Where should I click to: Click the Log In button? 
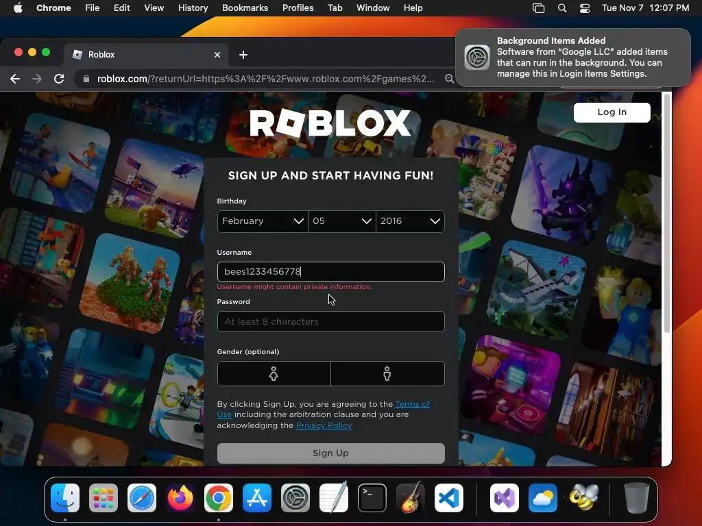tap(612, 112)
